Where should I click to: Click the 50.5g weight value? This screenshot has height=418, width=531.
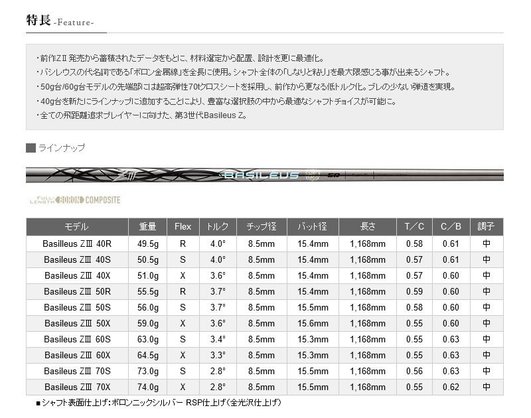click(148, 260)
